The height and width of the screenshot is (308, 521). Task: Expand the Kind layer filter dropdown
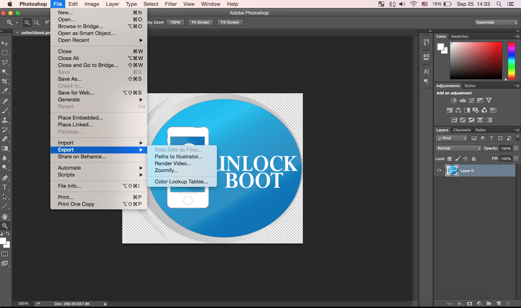click(x=453, y=138)
